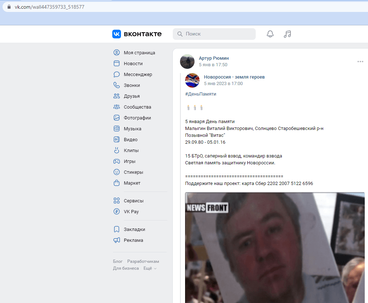Open Клипы in the sidebar
The height and width of the screenshot is (303, 368).
(x=131, y=151)
